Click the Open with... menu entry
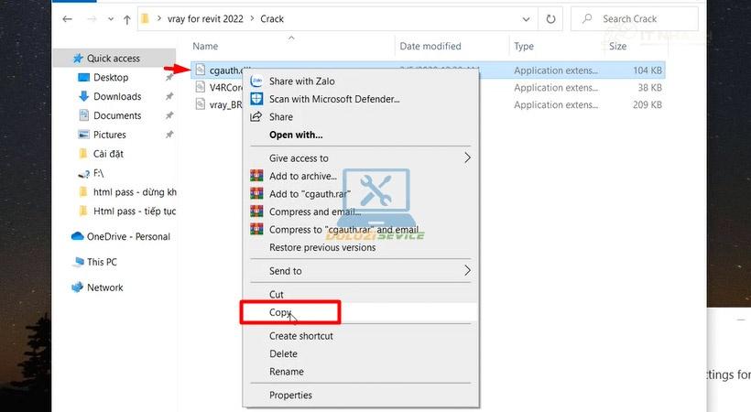Viewport: 751px width, 412px height. point(296,135)
